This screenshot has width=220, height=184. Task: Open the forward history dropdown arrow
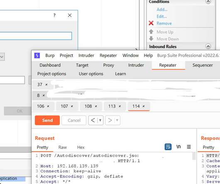coord(117,120)
